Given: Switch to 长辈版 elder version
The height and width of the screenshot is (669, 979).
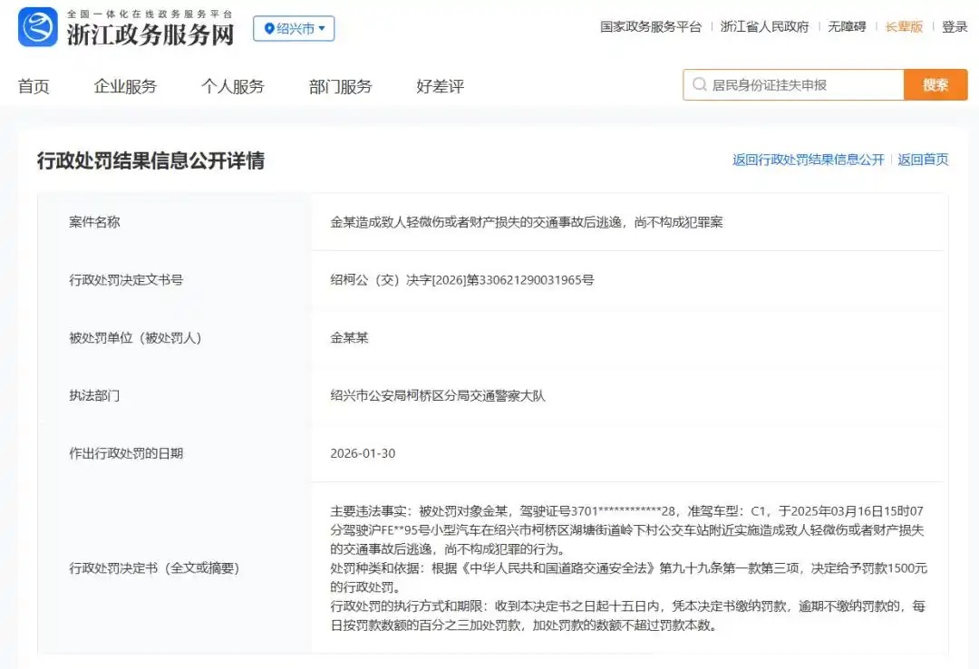Looking at the screenshot, I should tap(904, 27).
